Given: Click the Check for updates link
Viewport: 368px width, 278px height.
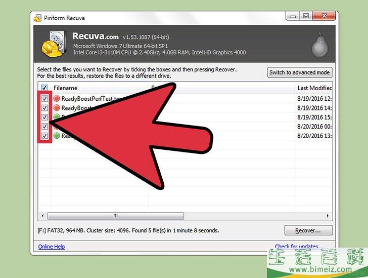Looking at the screenshot, I should click(296, 246).
